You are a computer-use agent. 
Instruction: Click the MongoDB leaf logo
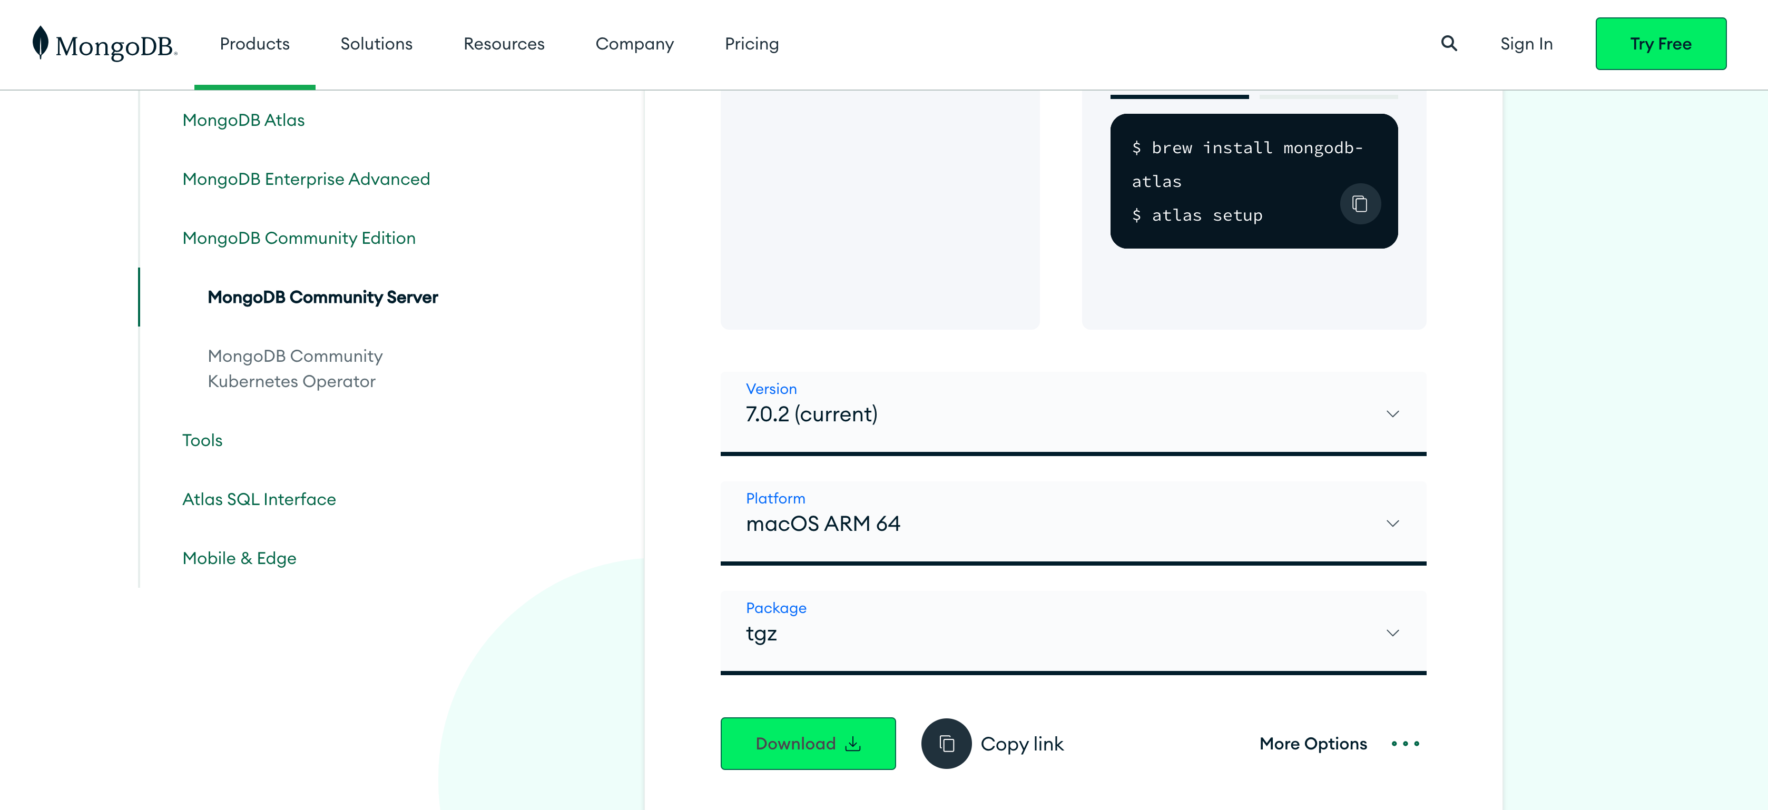[41, 43]
